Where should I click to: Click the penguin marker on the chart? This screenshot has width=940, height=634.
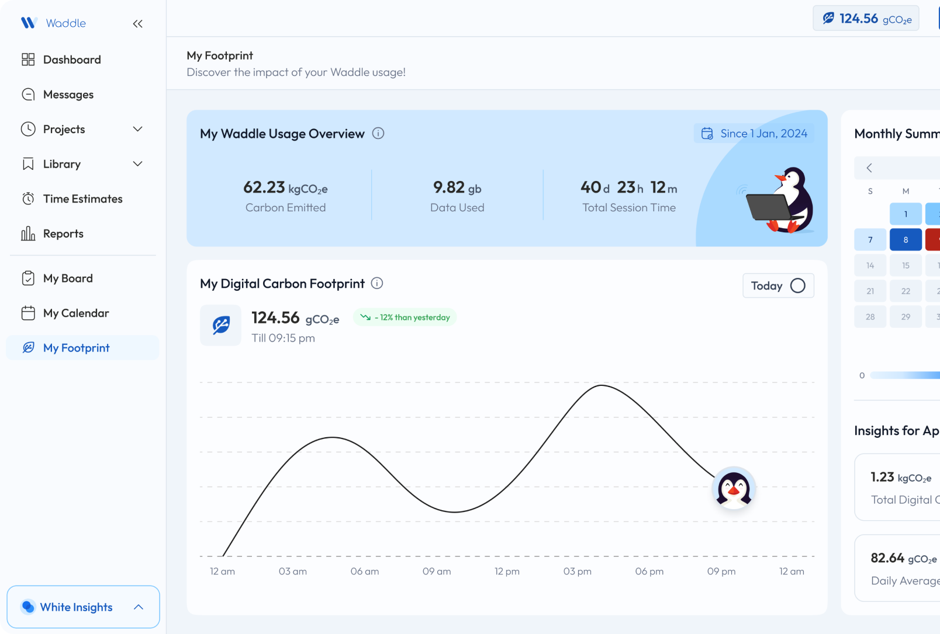[734, 488]
